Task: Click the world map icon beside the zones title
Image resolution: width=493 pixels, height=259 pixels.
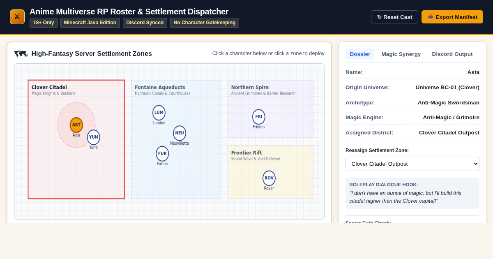Action: [x=21, y=54]
